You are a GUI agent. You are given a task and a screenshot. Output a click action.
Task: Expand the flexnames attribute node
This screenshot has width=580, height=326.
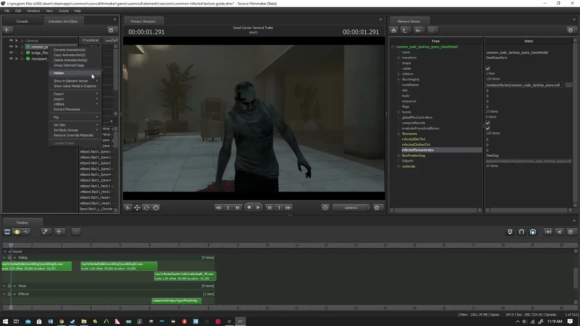tap(399, 134)
